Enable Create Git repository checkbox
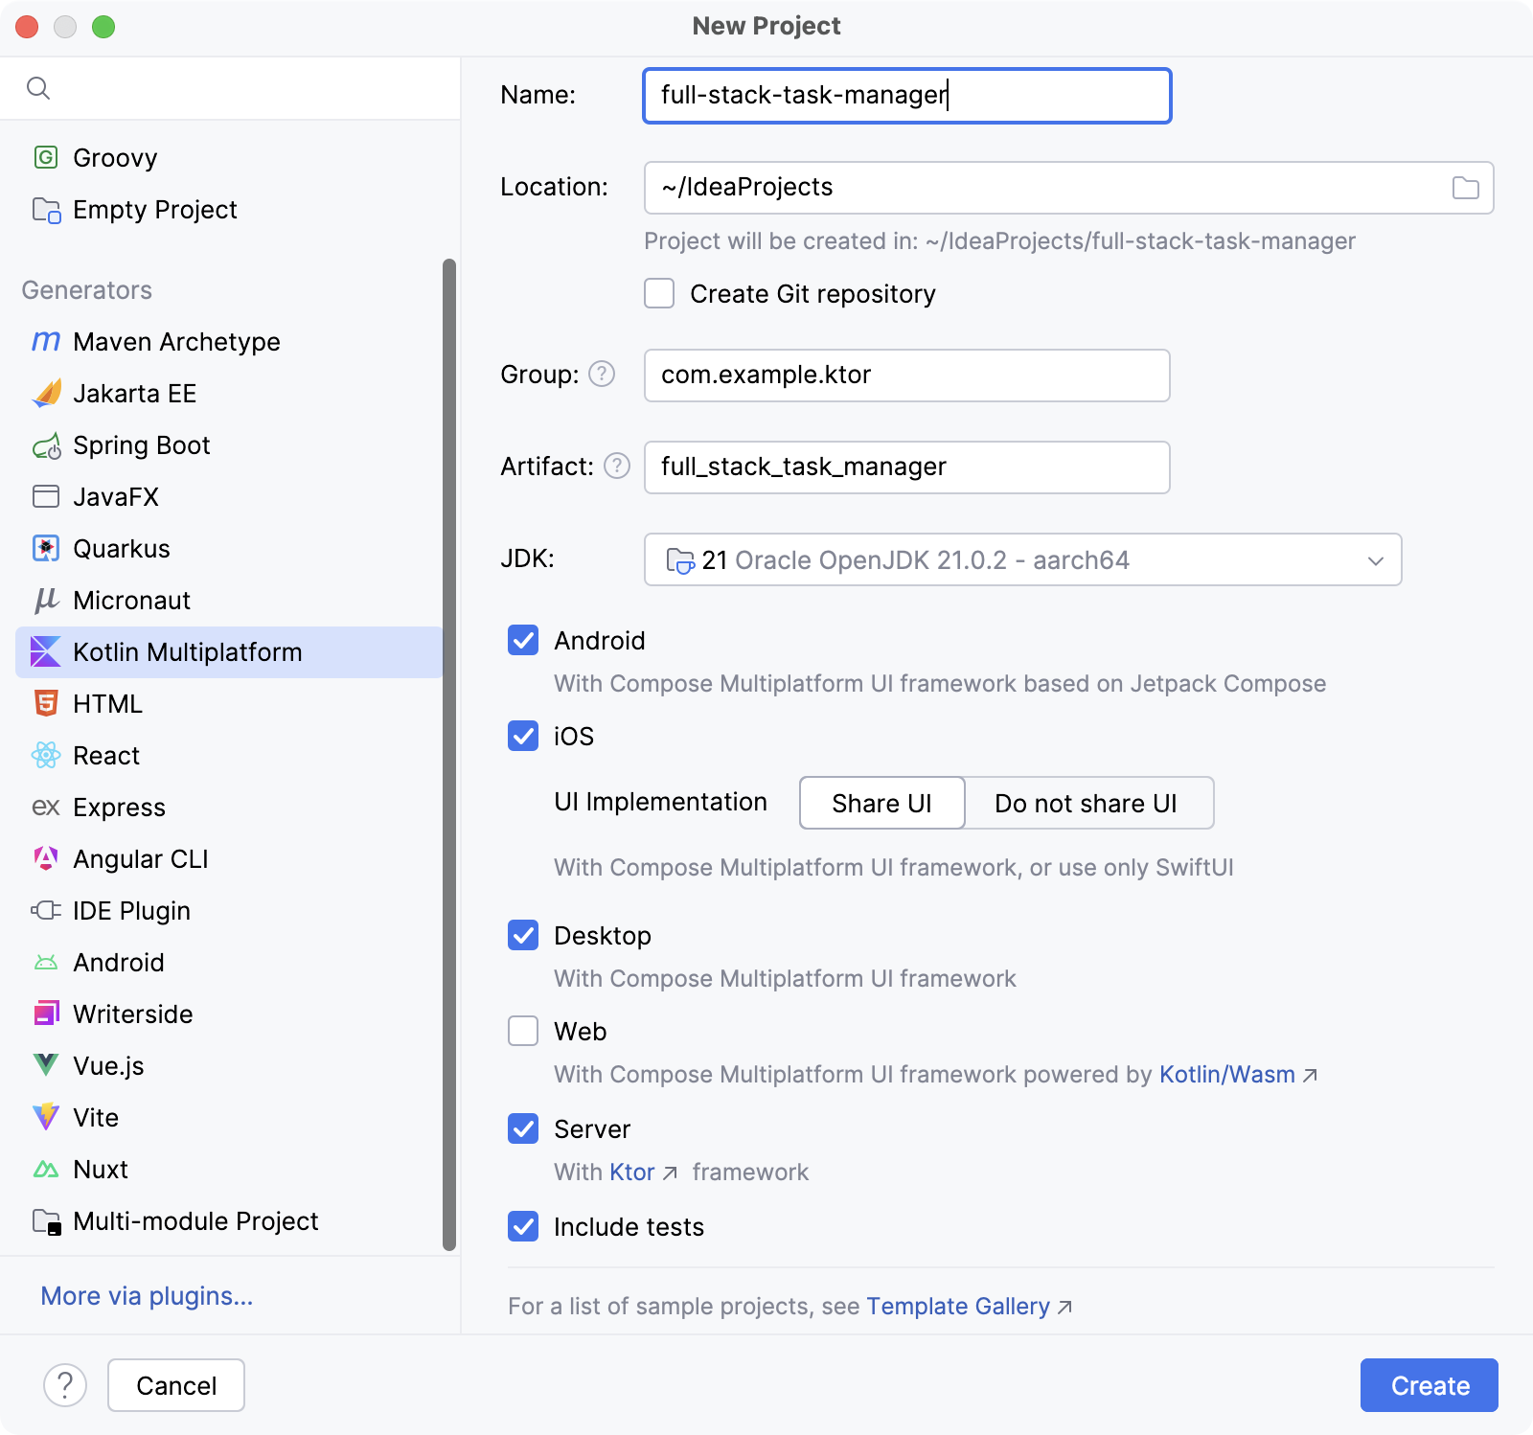The height and width of the screenshot is (1435, 1533). coord(659,293)
